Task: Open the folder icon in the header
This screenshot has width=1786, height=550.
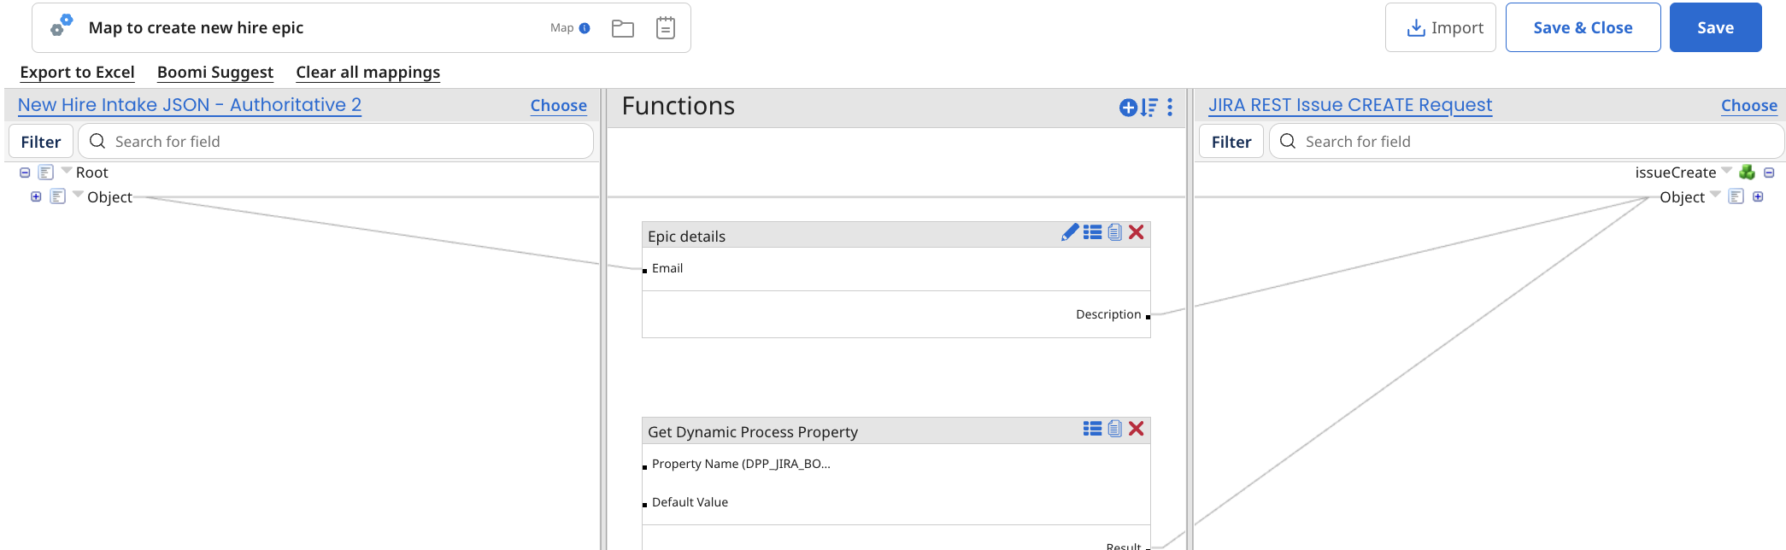Action: tap(623, 28)
